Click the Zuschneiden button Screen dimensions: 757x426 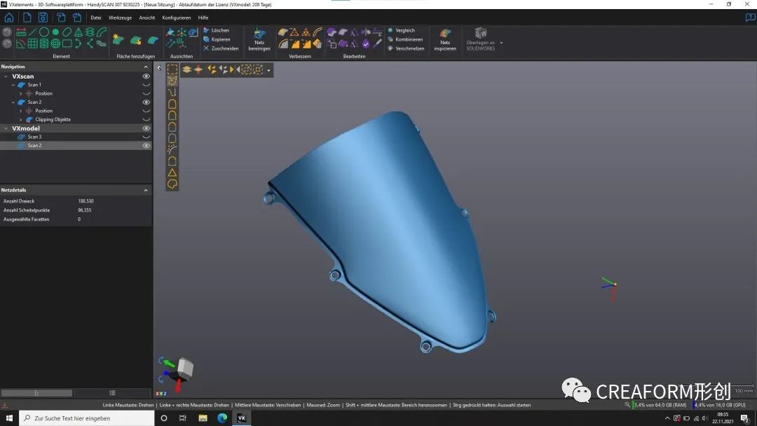pos(224,48)
